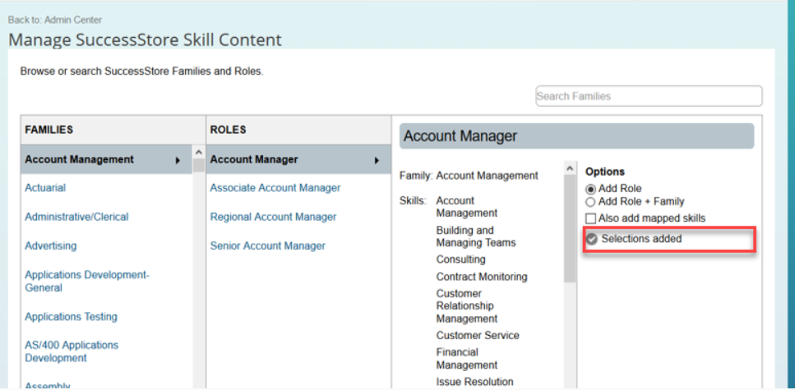Click the Selections added checkmark icon
Screen dimensions: 795x390
592,239
